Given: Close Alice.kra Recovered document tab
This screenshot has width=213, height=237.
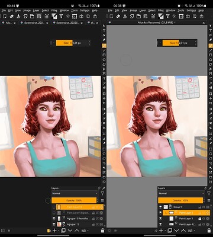Looking at the screenshot, I should pos(204,23).
